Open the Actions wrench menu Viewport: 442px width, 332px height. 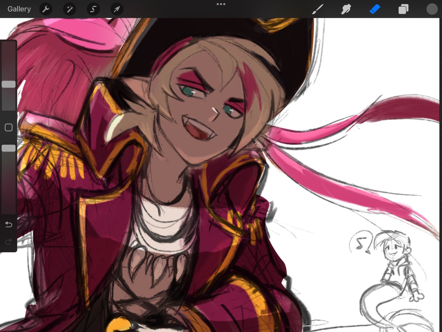tap(46, 9)
